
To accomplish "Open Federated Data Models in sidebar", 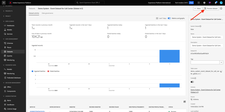I will (x=10, y=69).
